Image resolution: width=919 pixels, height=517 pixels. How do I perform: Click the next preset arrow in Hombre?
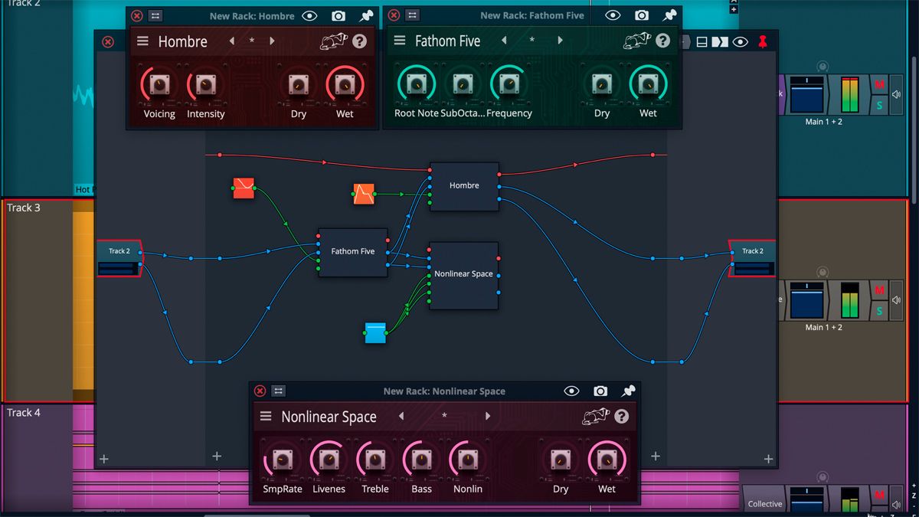(273, 41)
